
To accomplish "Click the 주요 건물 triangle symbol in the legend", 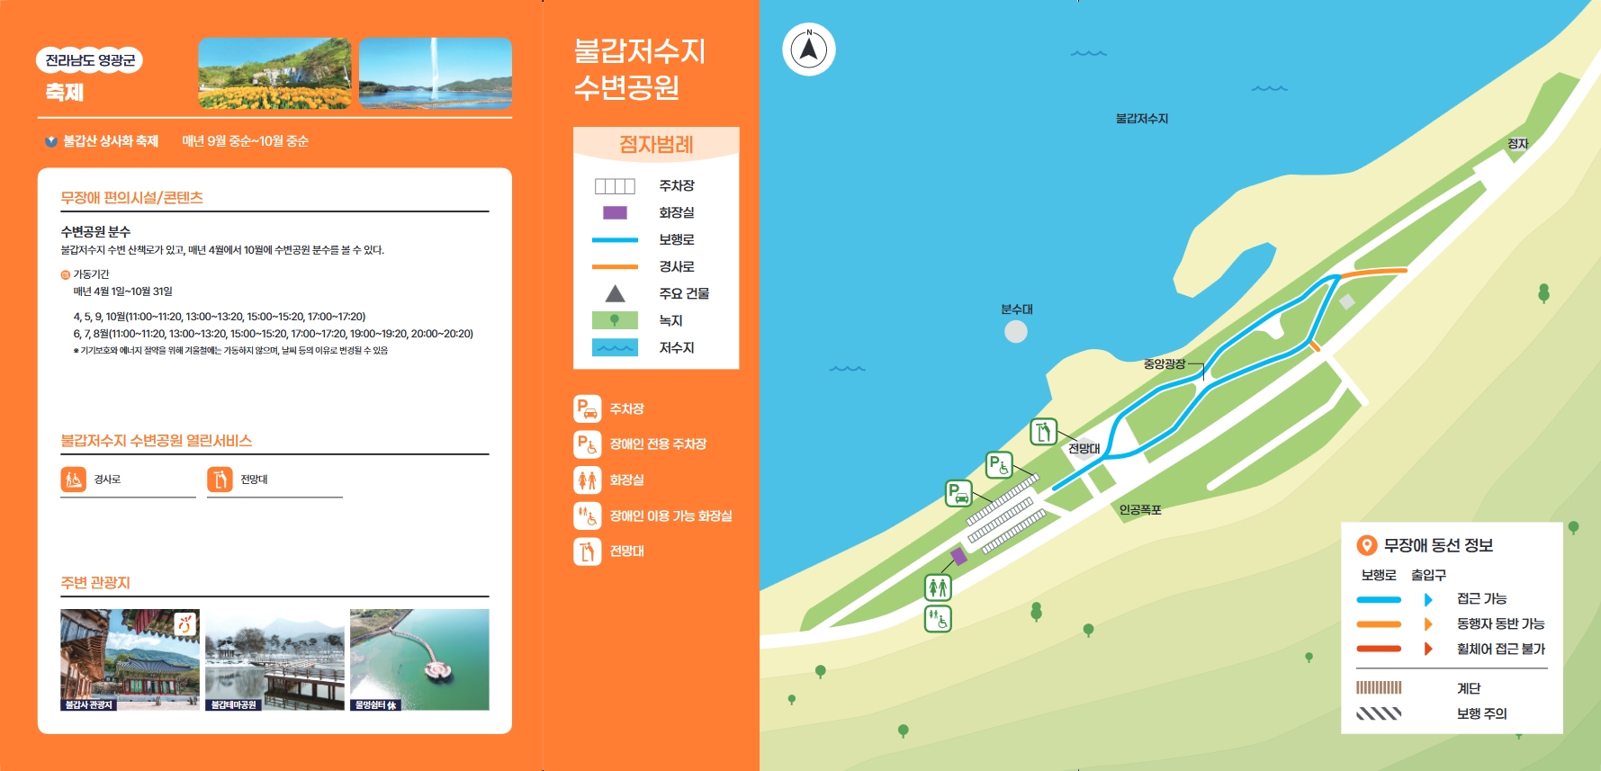I will pos(615,293).
